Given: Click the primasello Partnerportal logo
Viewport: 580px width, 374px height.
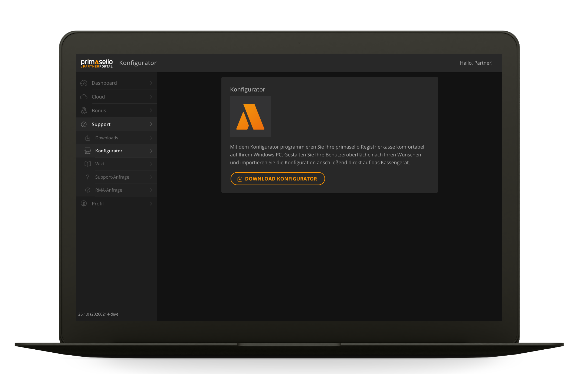Looking at the screenshot, I should 97,63.
